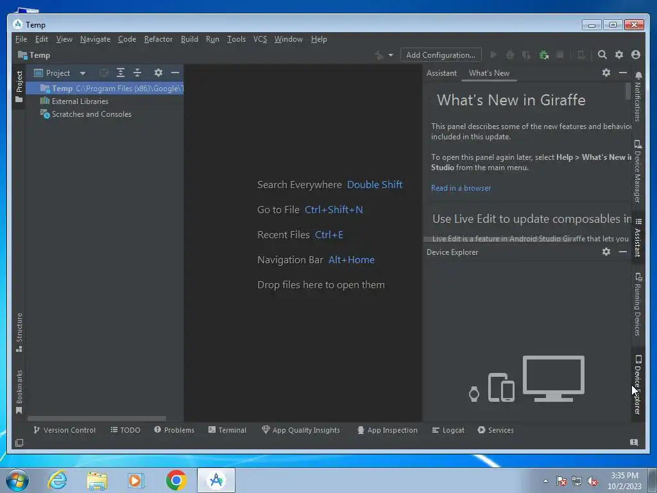This screenshot has height=493, width=657.
Task: Open Windows Explorer folder on taskbar
Action: coord(97,480)
